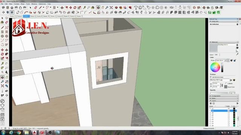Open dropdown arrow beside Arc tool
The image size is (241, 135).
(50, 7)
